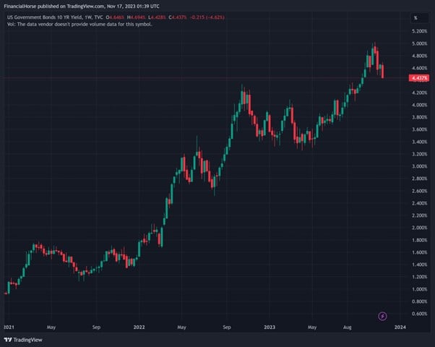This screenshot has height=347, width=435.
Task: Select the 3.200% price axis label
Action: coord(419,154)
